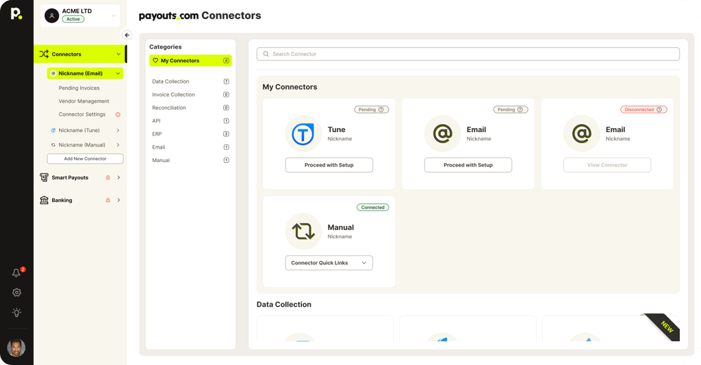
Task: Click the Smart Payouts receipt icon
Action: click(x=44, y=177)
